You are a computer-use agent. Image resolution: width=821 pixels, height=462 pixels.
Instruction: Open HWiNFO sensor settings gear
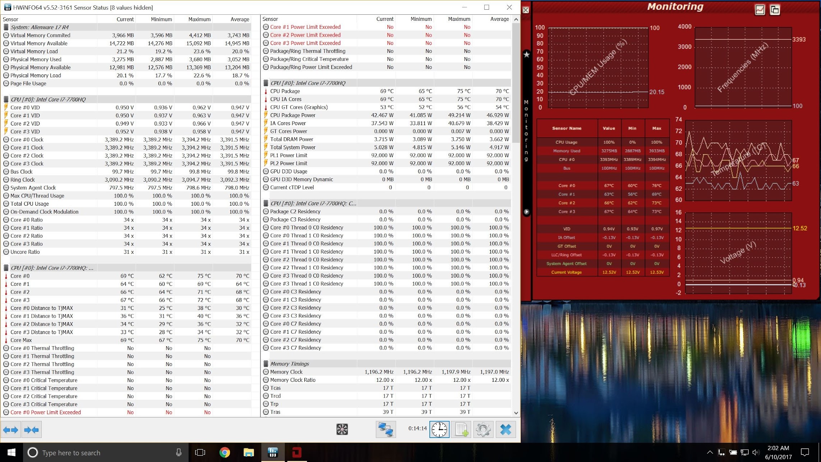(x=483, y=430)
